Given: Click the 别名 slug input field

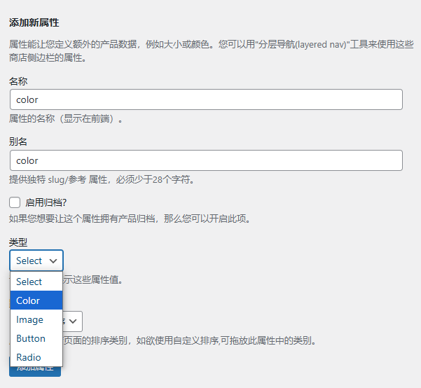Looking at the screenshot, I should (206, 160).
